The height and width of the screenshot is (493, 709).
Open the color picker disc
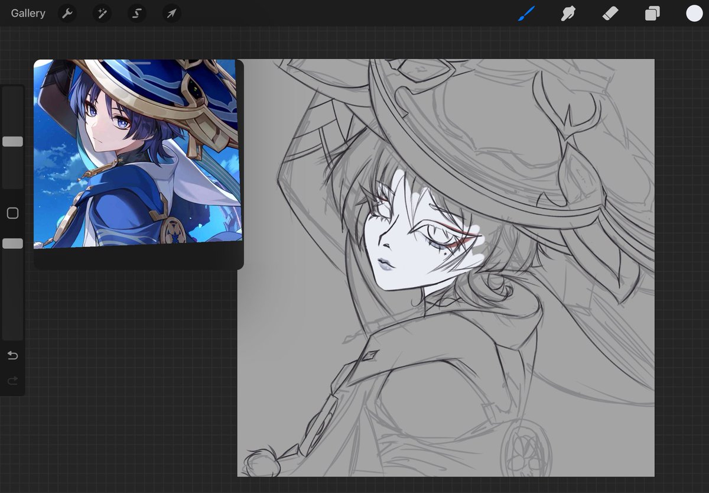(x=694, y=13)
